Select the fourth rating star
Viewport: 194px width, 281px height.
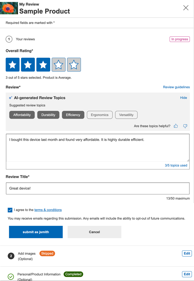point(59,65)
